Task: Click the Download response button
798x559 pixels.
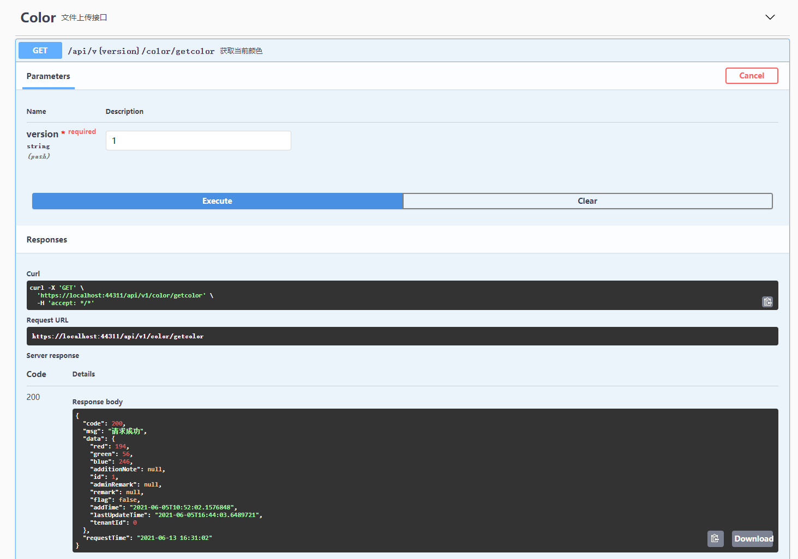Action: tap(753, 538)
